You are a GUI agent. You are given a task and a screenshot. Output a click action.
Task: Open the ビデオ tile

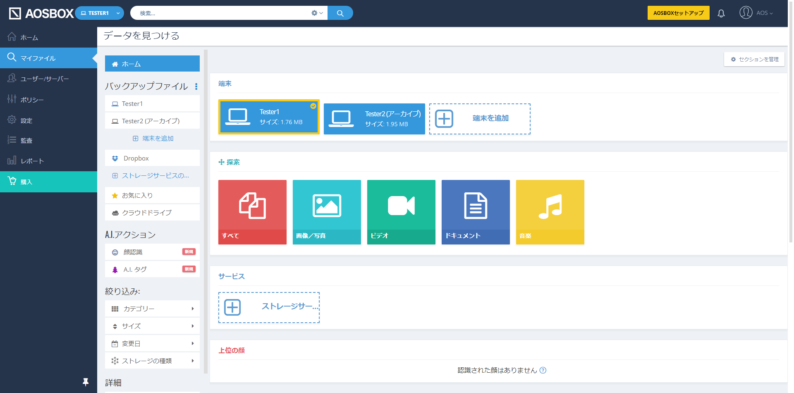click(x=401, y=212)
